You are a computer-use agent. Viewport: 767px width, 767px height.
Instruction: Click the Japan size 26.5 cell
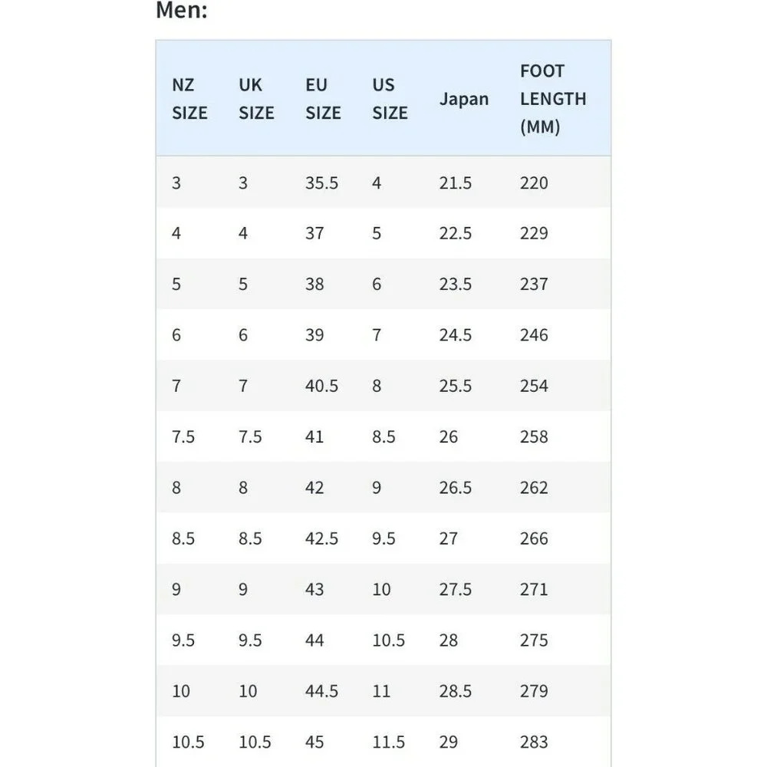(x=455, y=488)
